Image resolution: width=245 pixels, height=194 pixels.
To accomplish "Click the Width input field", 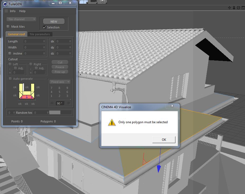I will [x=34, y=47].
